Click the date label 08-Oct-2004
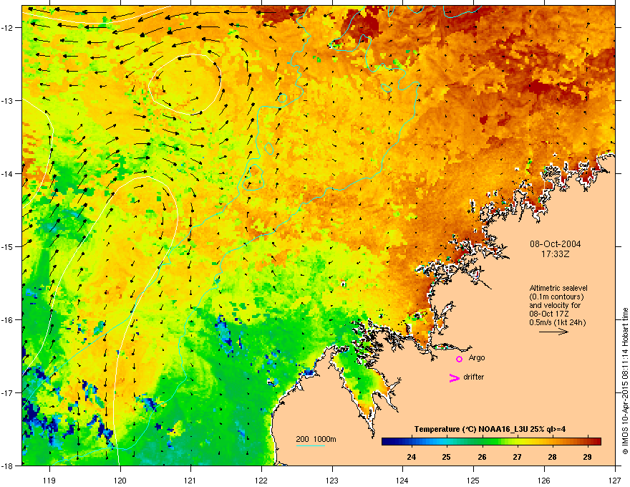The image size is (630, 487). click(555, 244)
